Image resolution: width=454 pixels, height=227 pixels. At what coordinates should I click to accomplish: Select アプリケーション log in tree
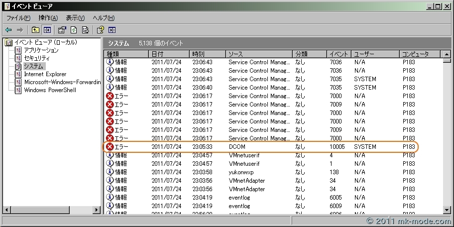(x=41, y=50)
